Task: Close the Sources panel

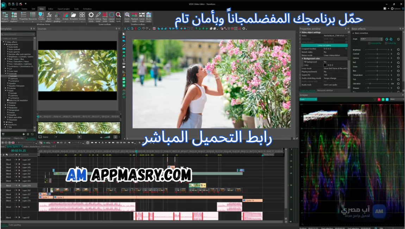Action: 119,29
